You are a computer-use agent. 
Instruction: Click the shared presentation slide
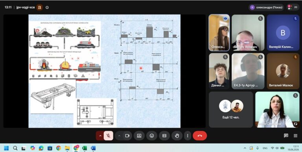click(x=104, y=71)
